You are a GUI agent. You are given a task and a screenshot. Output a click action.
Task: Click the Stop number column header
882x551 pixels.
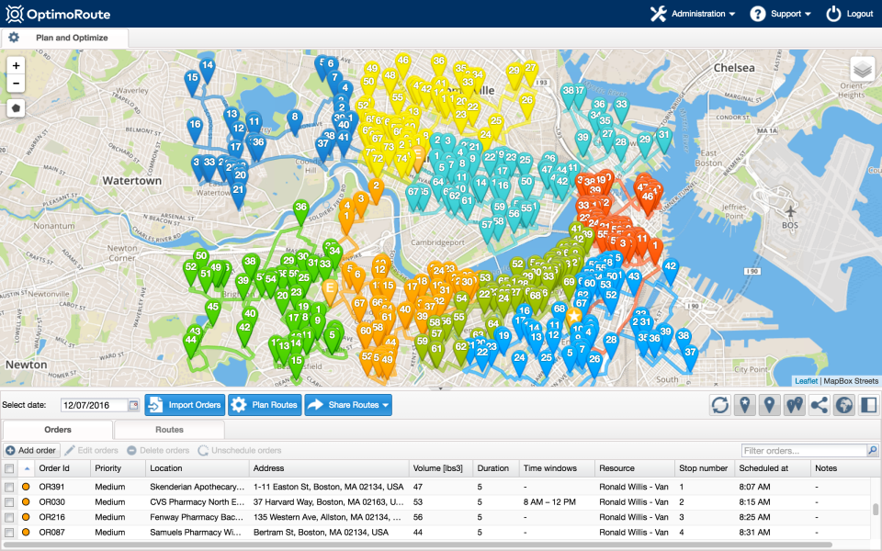(703, 468)
